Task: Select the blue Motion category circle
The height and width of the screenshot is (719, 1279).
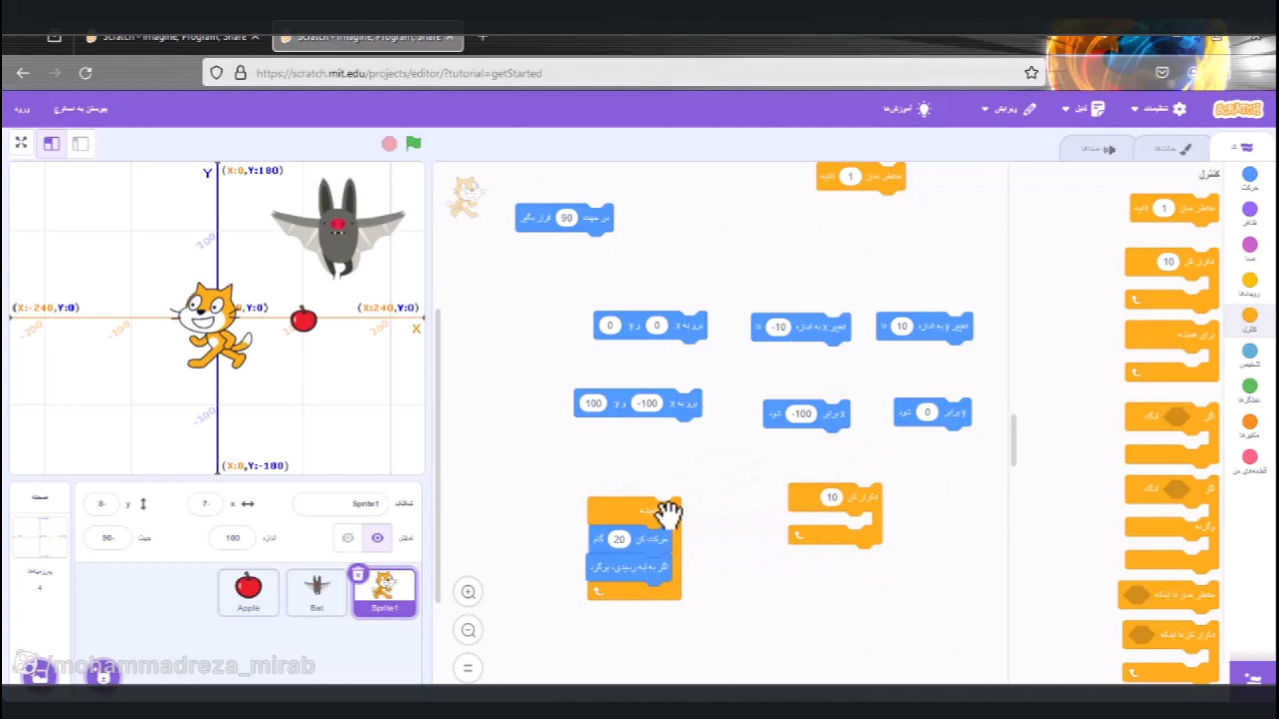Action: click(x=1250, y=174)
